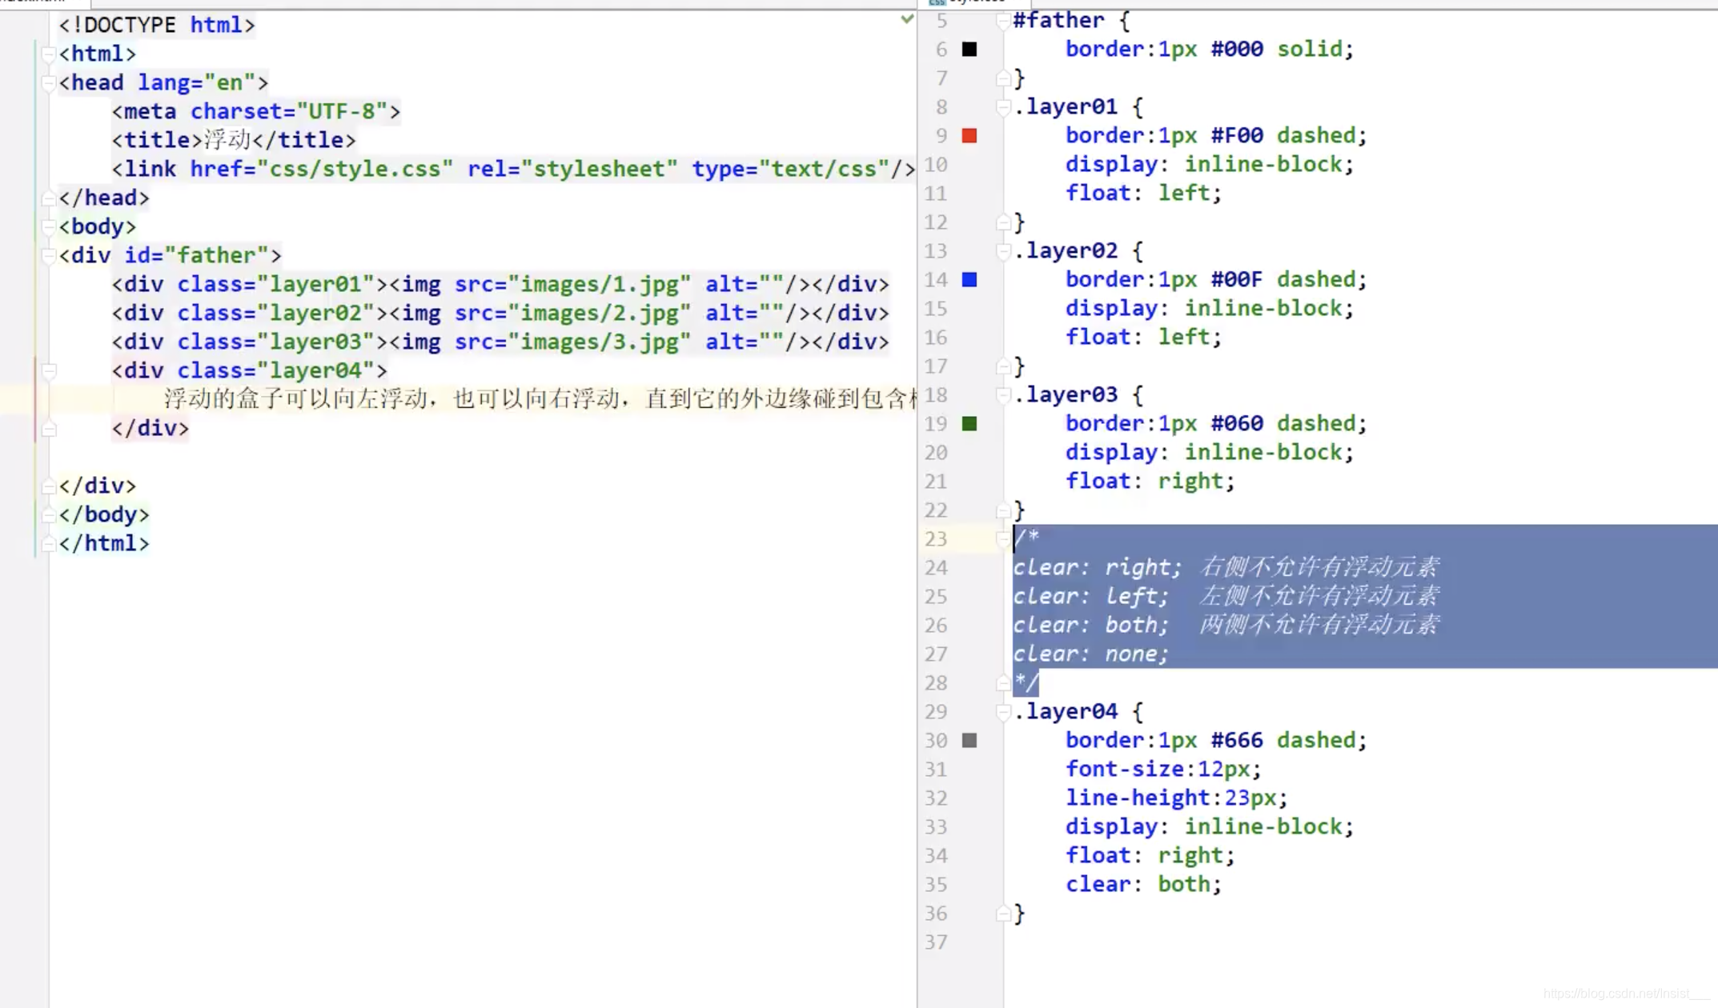Open the red #F00 color swatch picker
1718x1008 pixels.
pyautogui.click(x=969, y=136)
